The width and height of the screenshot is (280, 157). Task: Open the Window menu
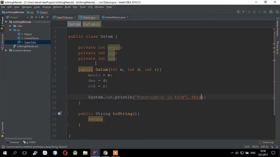pos(99,7)
